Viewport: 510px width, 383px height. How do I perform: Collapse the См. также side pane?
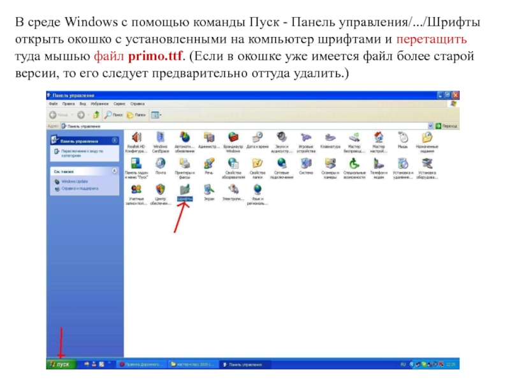pyautogui.click(x=115, y=171)
